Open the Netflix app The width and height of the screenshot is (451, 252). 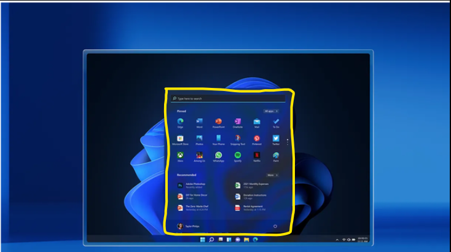(257, 157)
